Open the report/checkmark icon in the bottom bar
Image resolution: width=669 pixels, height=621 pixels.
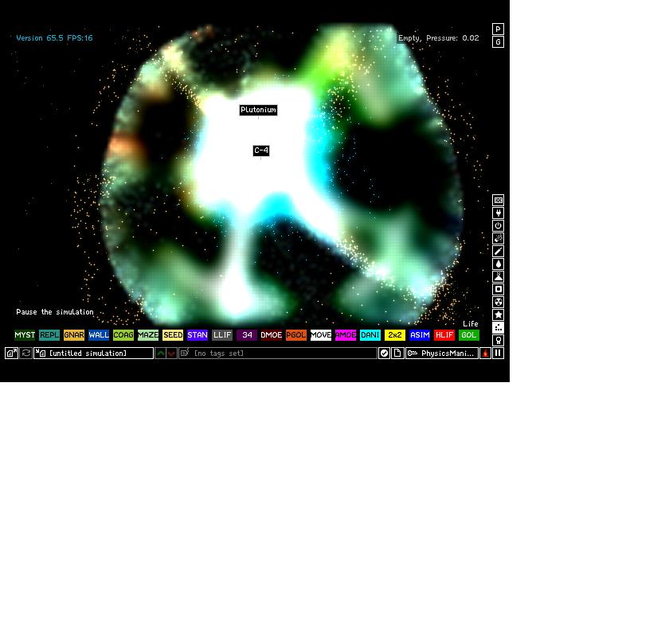pyautogui.click(x=384, y=353)
